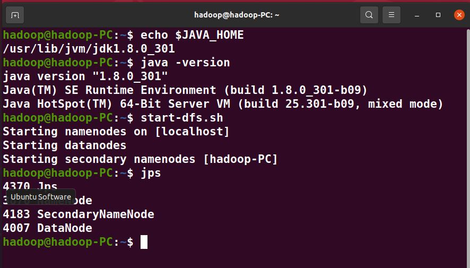This screenshot has width=470, height=268.
Task: Click the block cursor at the last prompt
Action: pyautogui.click(x=144, y=243)
